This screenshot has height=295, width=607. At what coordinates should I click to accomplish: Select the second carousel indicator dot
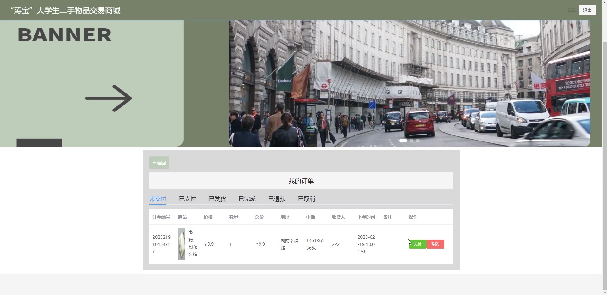coord(411,141)
